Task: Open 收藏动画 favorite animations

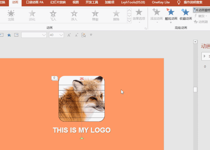Action: [186, 14]
